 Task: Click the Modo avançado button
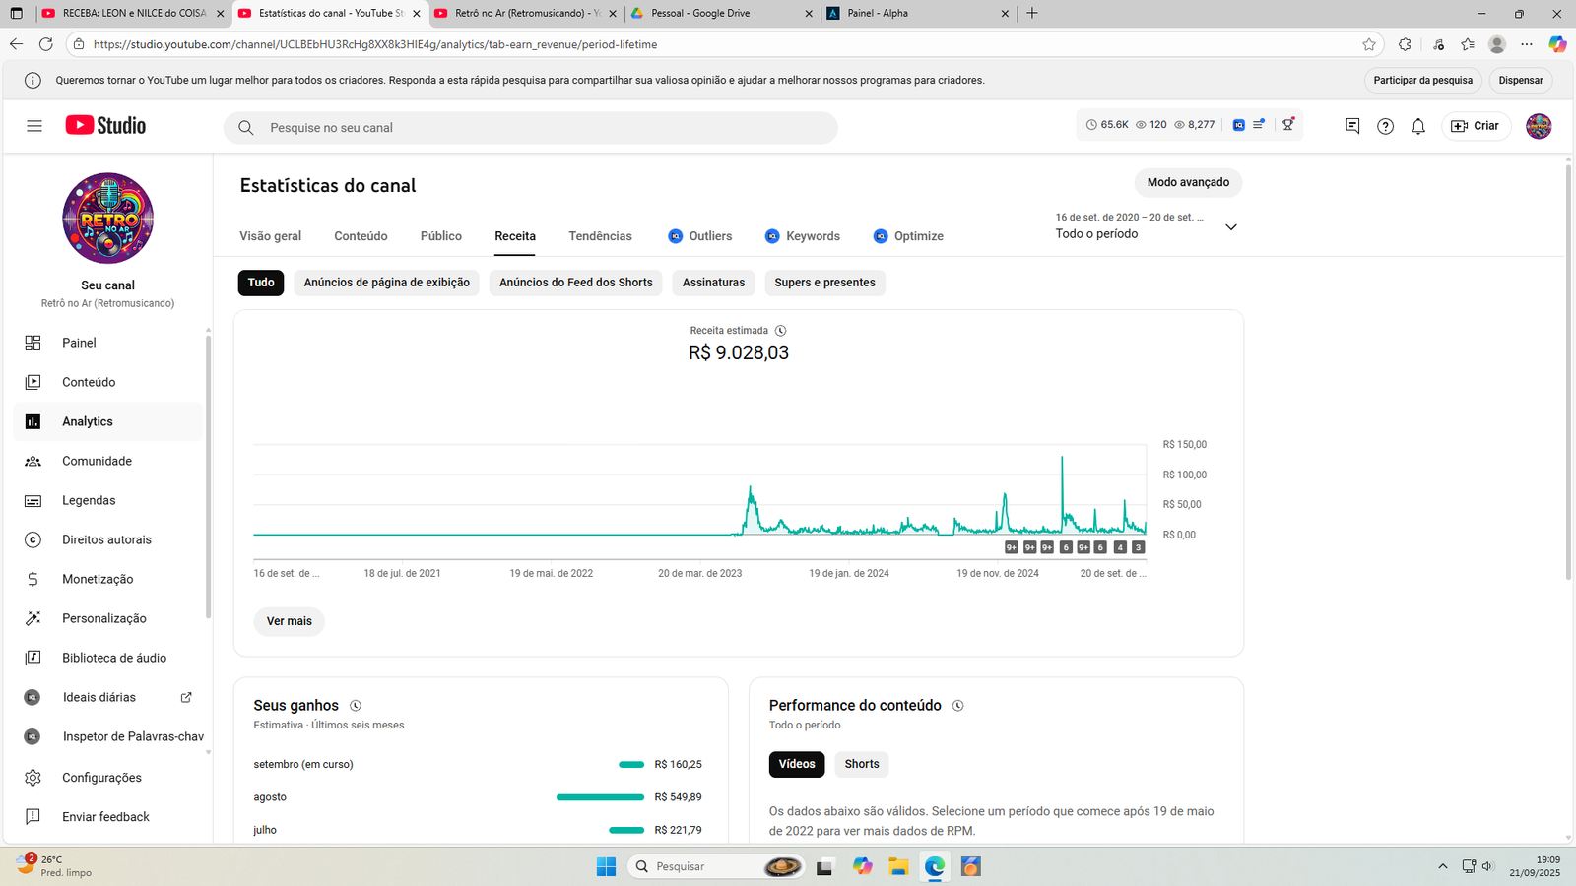[1189, 182]
